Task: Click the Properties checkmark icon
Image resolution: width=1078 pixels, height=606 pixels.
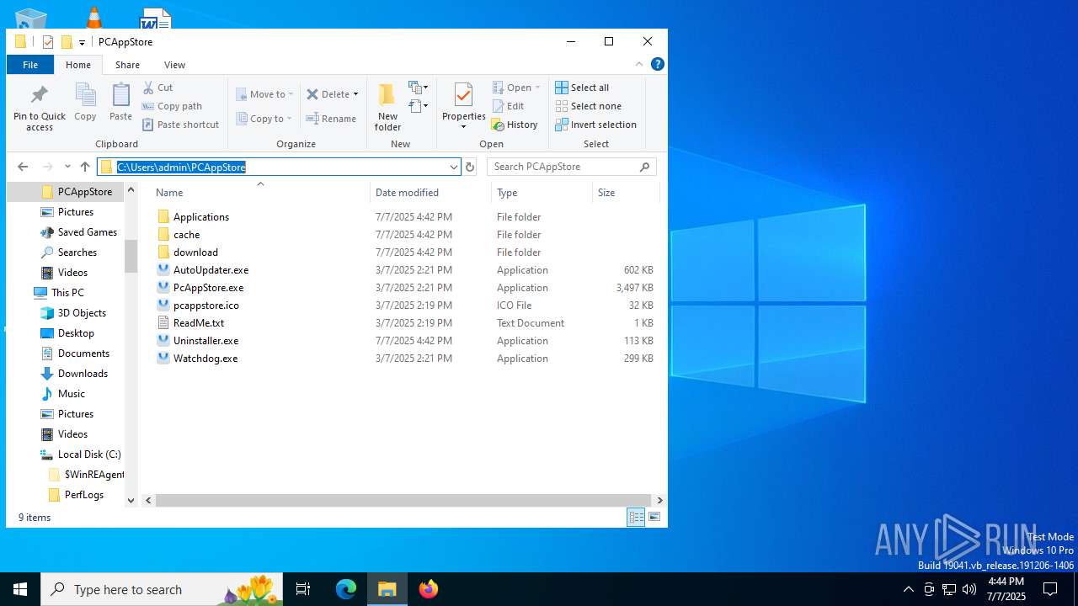Action: [463, 94]
